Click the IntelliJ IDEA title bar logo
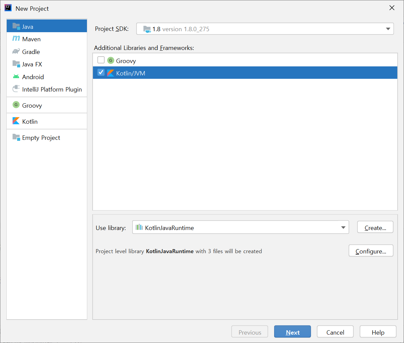Image resolution: width=404 pixels, height=343 pixels. (x=8, y=8)
